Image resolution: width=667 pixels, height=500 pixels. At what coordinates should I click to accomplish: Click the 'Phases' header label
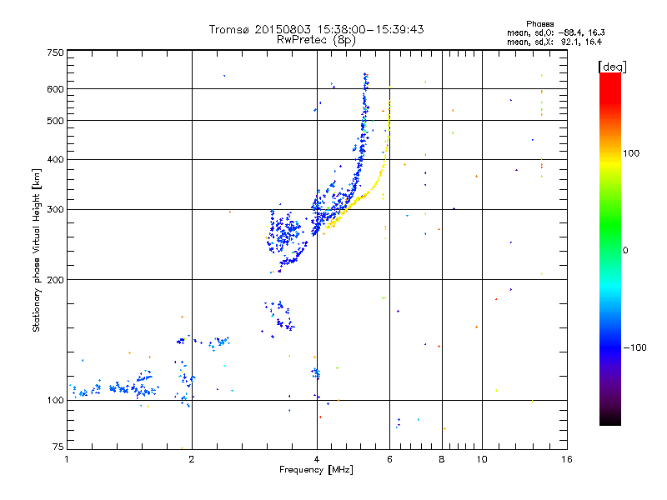[539, 24]
